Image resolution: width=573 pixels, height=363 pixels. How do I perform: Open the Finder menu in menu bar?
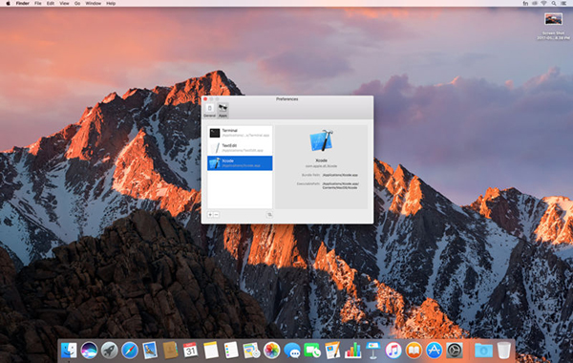[22, 3]
